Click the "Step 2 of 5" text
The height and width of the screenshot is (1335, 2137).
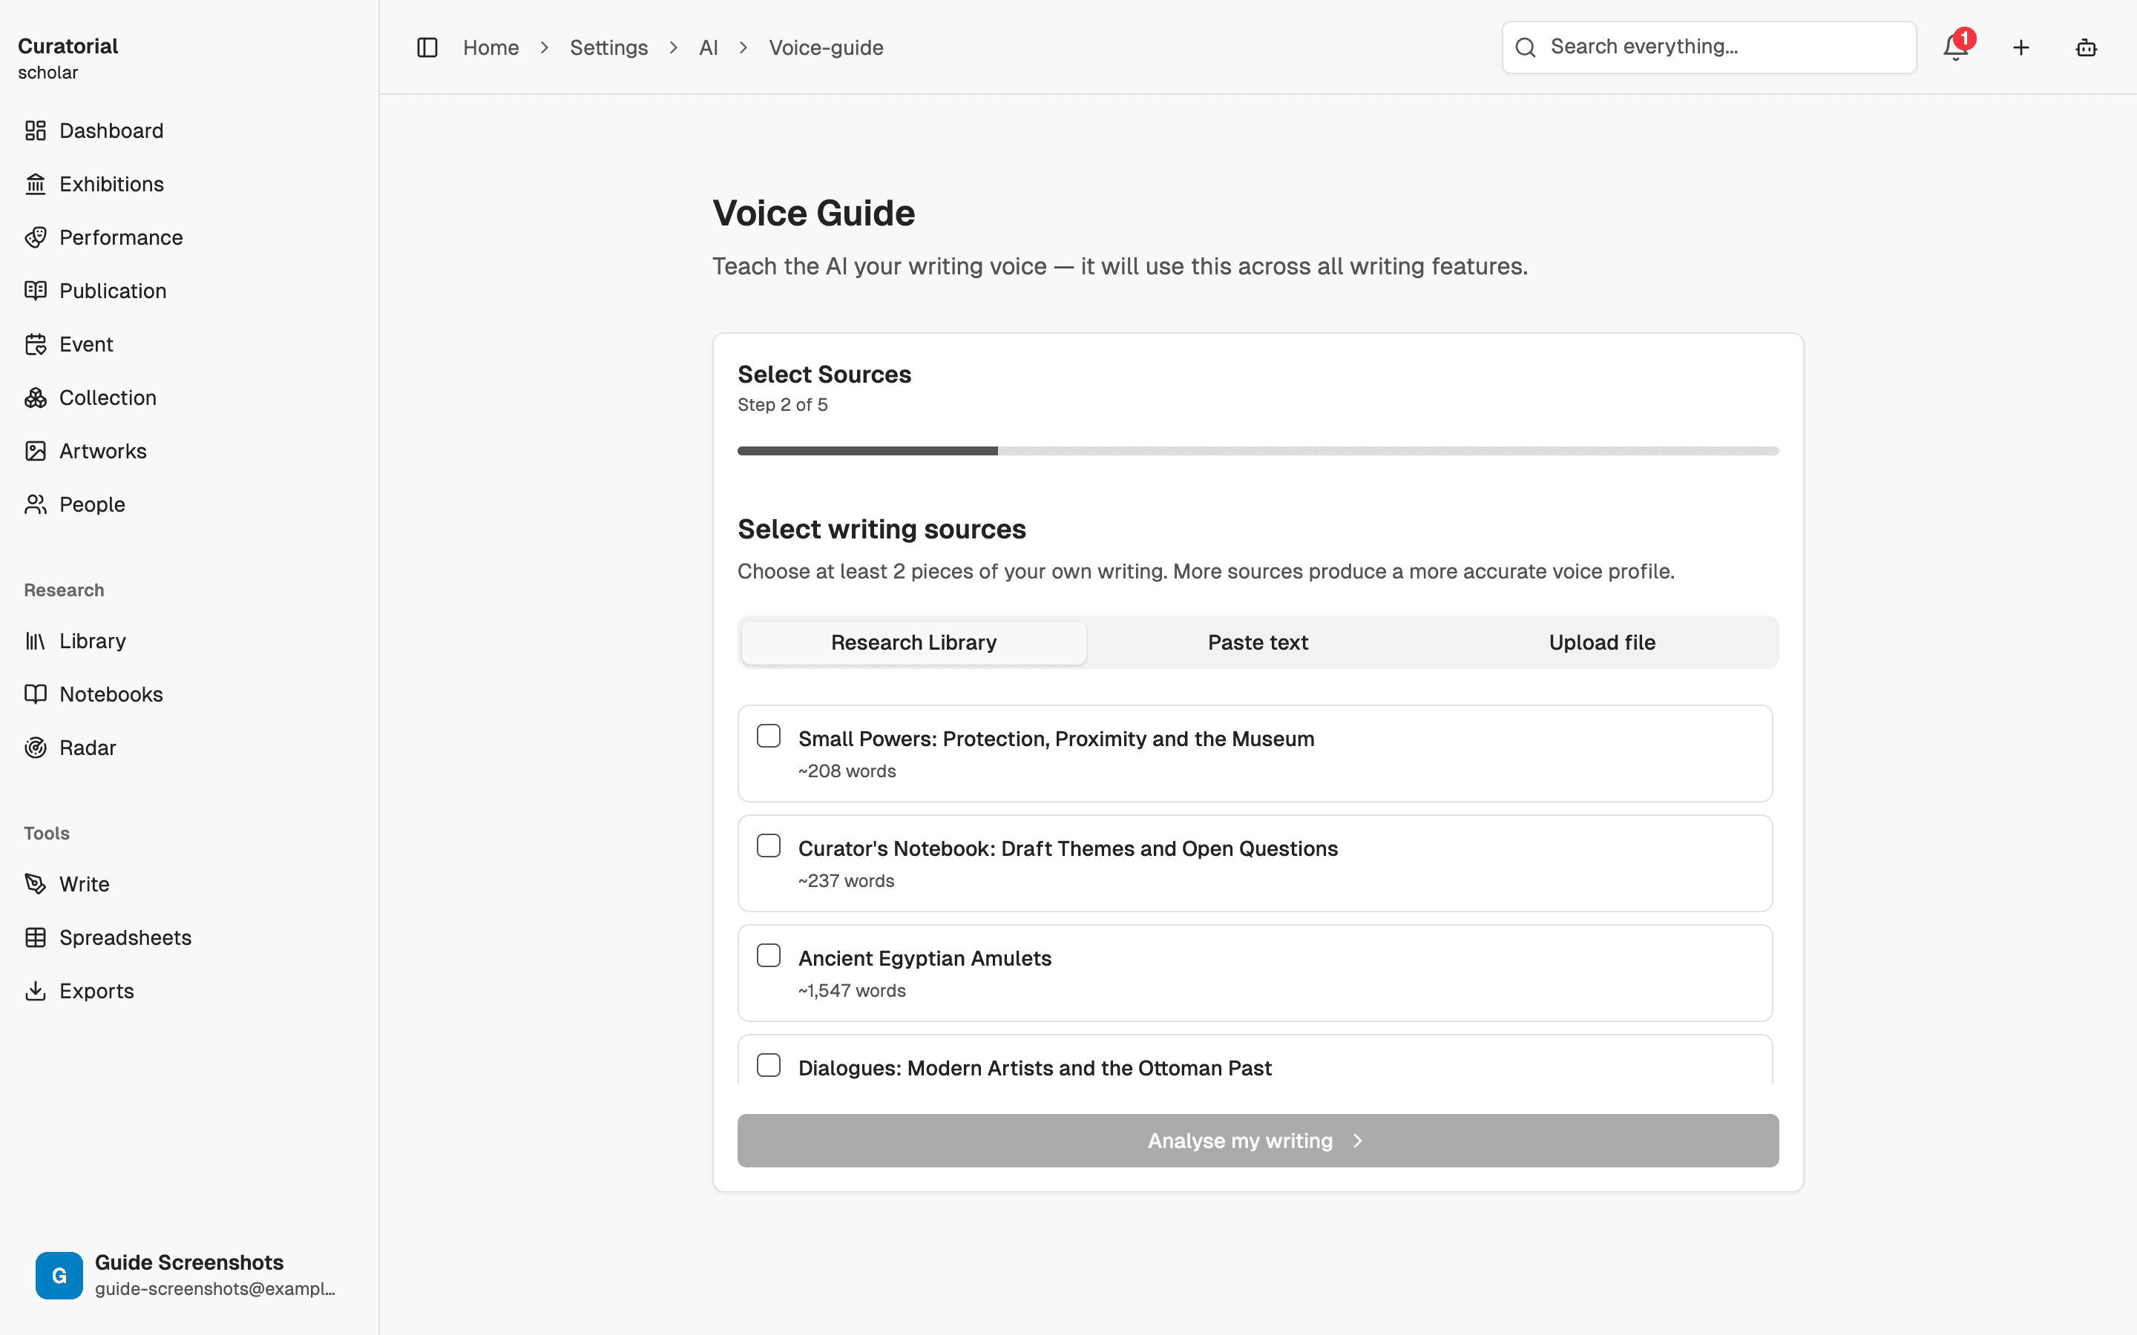(782, 404)
